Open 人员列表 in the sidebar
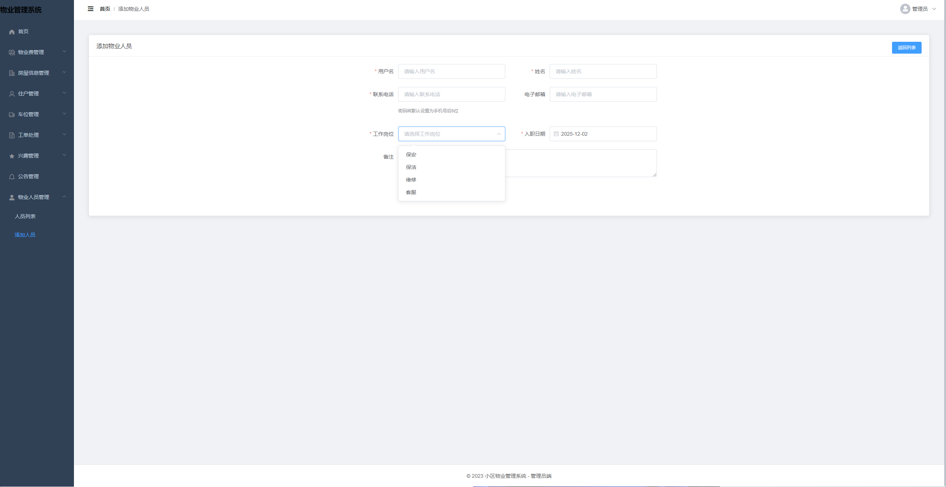 click(x=25, y=216)
